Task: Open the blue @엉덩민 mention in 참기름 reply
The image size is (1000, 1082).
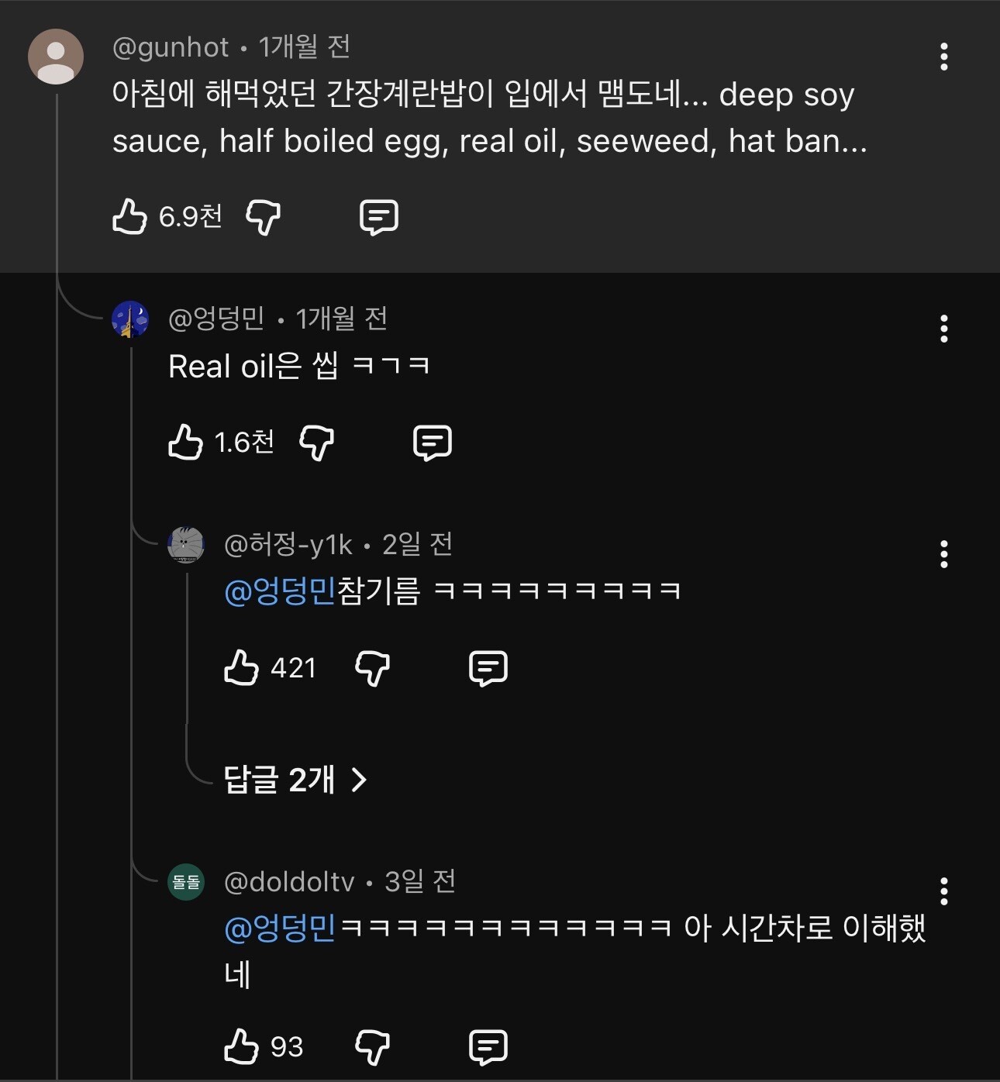Action: 279,591
